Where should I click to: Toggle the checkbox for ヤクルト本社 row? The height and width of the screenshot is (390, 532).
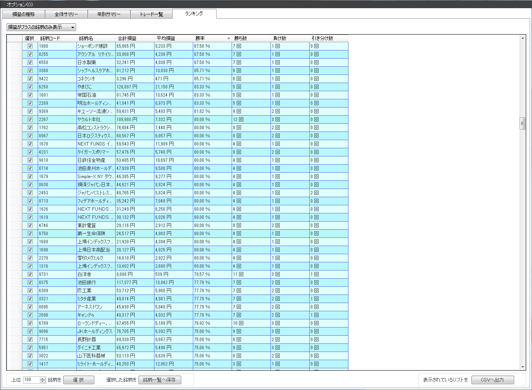point(30,120)
